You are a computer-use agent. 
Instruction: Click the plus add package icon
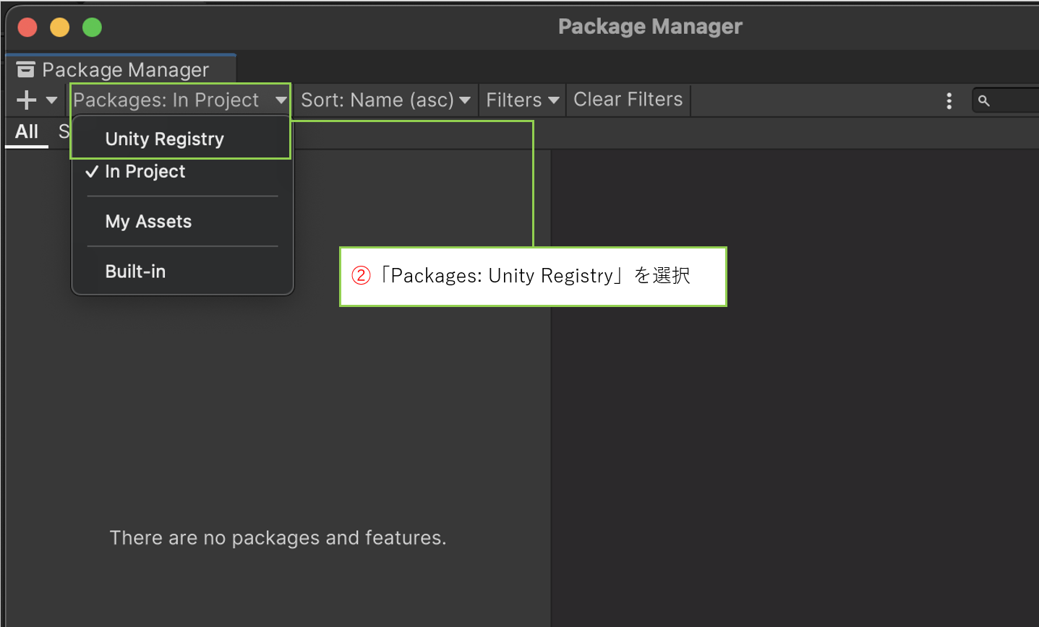[x=26, y=100]
